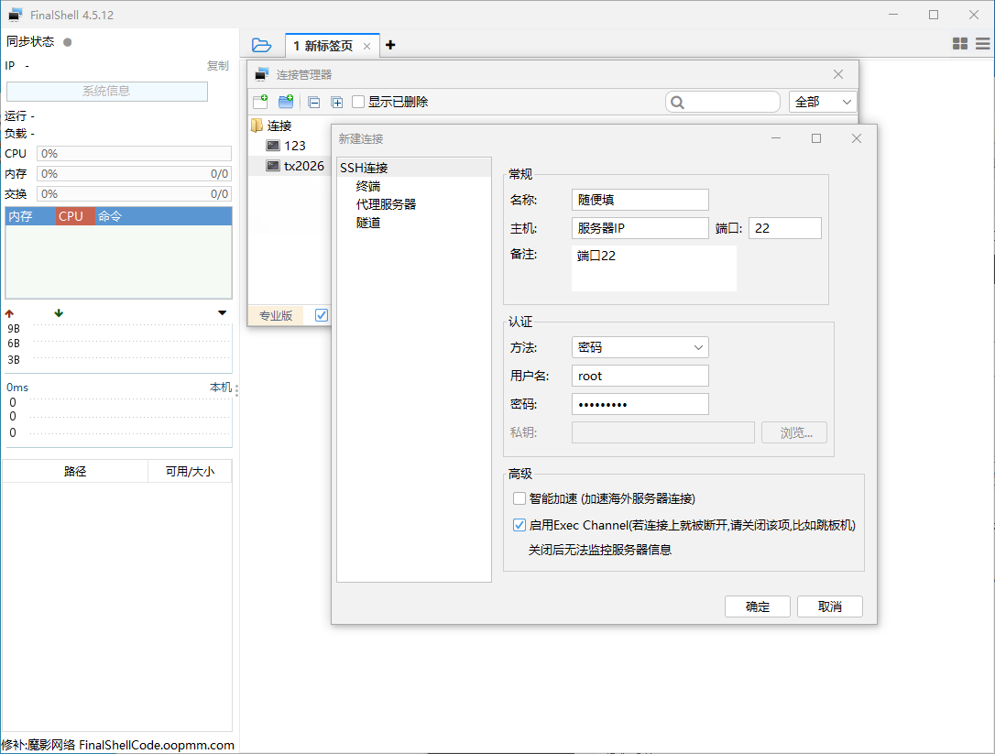Screen dimensions: 995x754
Task: Click the 内存 usage progress bar
Action: (134, 174)
